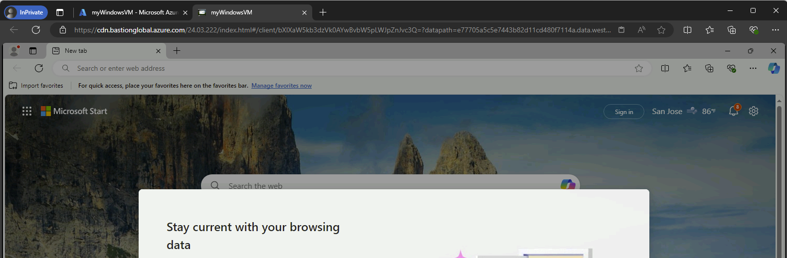Screen dimensions: 787x258
Task: Click the Sign in button
Action: (x=623, y=112)
